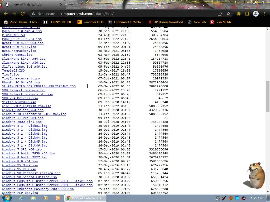Open Windows_8_build_7850_x64.iso link
Viewport: 270px width, 202px height.
28,154
